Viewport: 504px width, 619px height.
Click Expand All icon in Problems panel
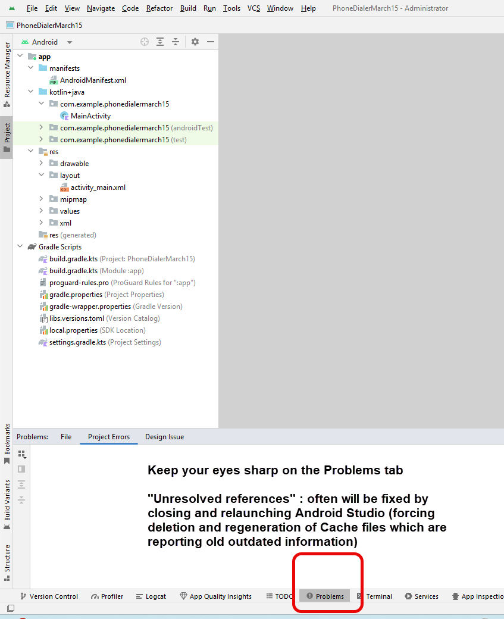point(21,484)
